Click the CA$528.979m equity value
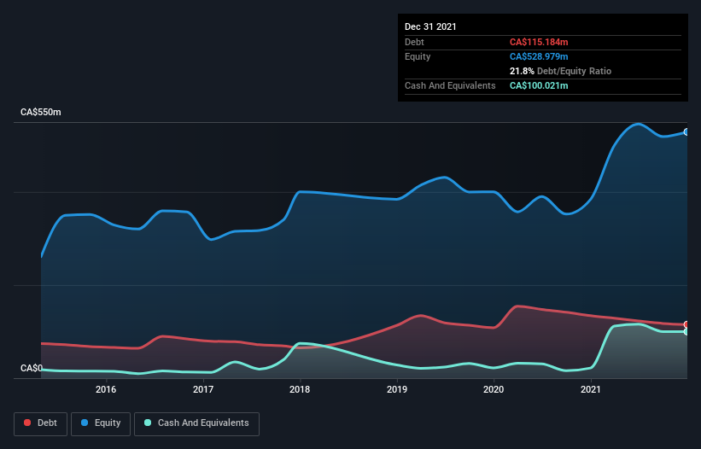The width and height of the screenshot is (701, 449). [x=539, y=56]
